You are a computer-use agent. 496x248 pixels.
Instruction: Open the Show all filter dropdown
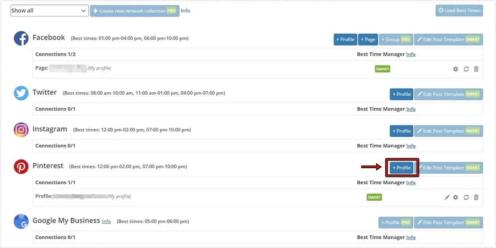(x=49, y=10)
